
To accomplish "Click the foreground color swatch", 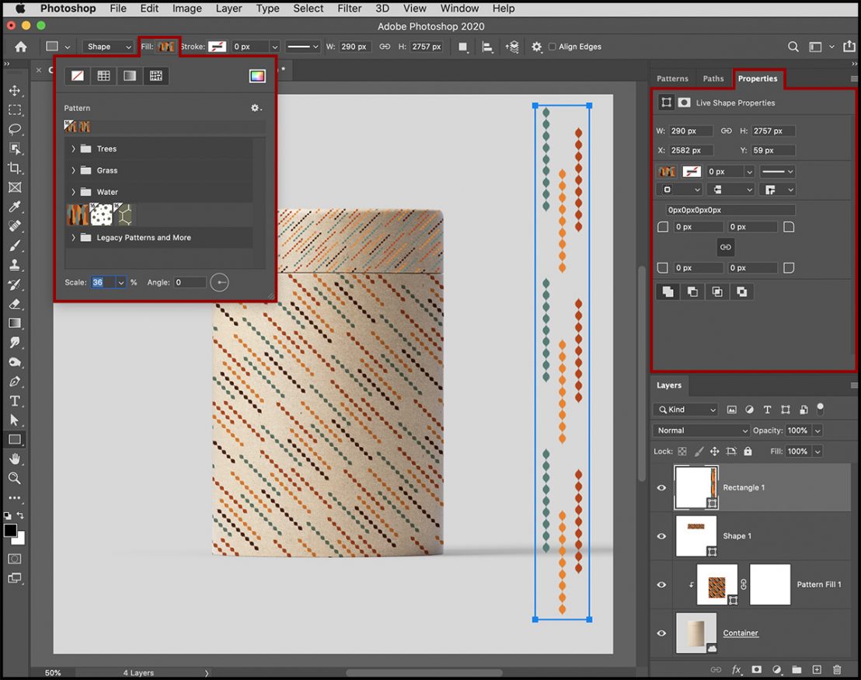I will [10, 531].
